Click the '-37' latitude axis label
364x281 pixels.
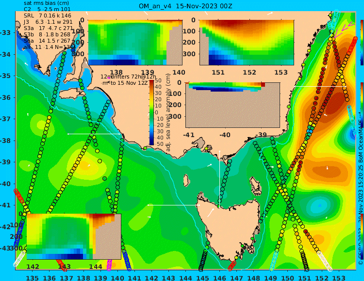6,119
